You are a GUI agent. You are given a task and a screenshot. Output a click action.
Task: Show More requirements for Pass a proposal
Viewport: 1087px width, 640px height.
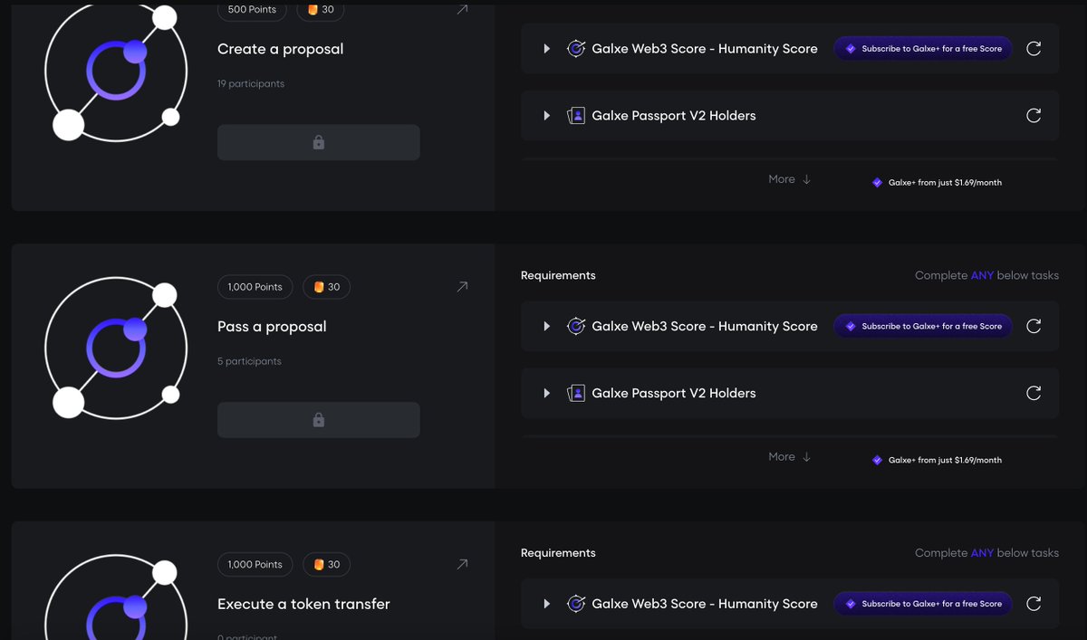pyautogui.click(x=790, y=457)
